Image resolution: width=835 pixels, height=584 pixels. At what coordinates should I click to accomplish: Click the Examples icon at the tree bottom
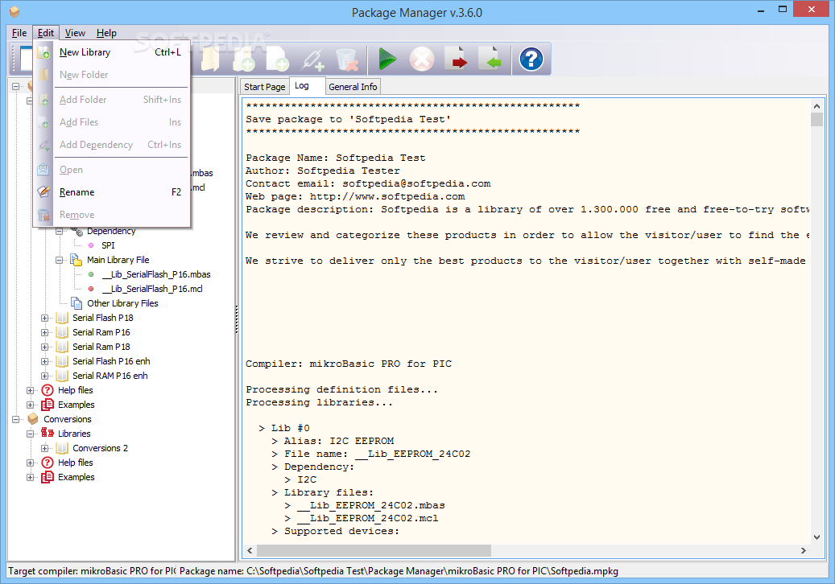pyautogui.click(x=48, y=477)
